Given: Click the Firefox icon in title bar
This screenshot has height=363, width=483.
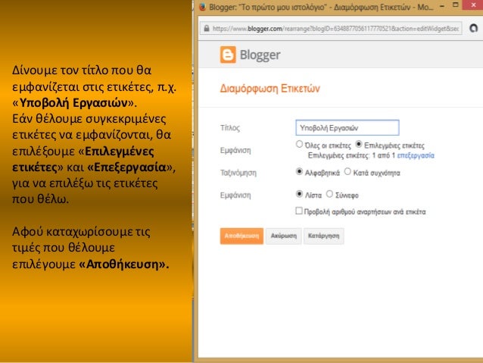Looking at the screenshot, I should [x=202, y=7].
